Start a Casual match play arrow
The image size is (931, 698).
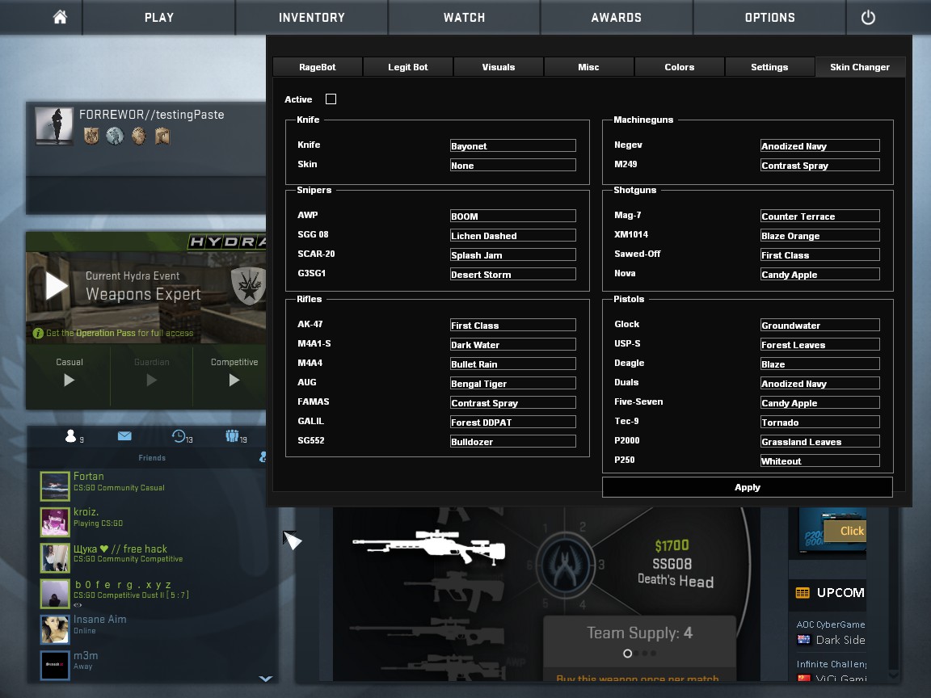pos(70,380)
